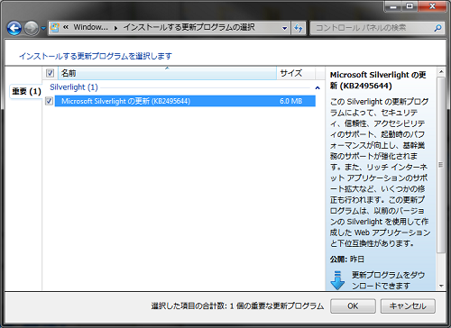Click the '更新プログラムをダウンロードできます' text
Image resolution: width=451 pixels, height=328 pixels.
(x=388, y=280)
